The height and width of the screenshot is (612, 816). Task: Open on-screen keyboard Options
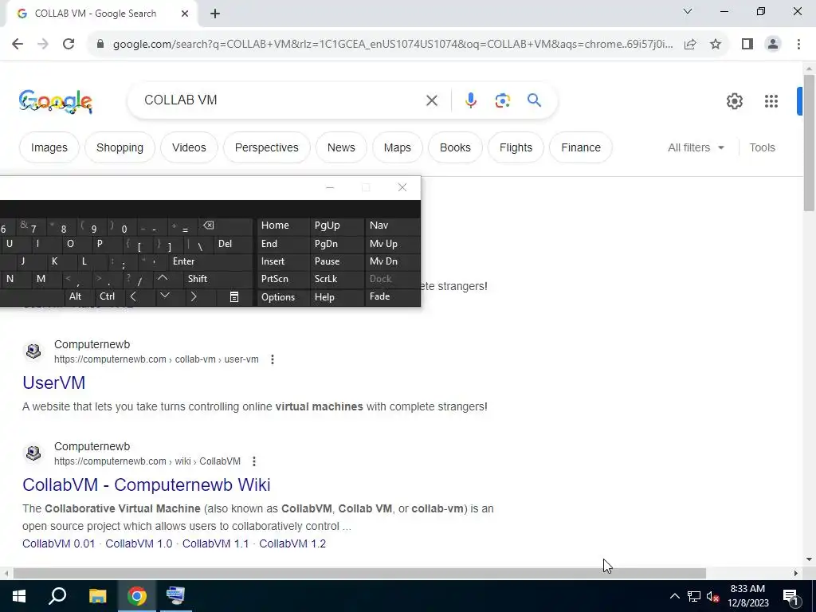[x=283, y=297]
